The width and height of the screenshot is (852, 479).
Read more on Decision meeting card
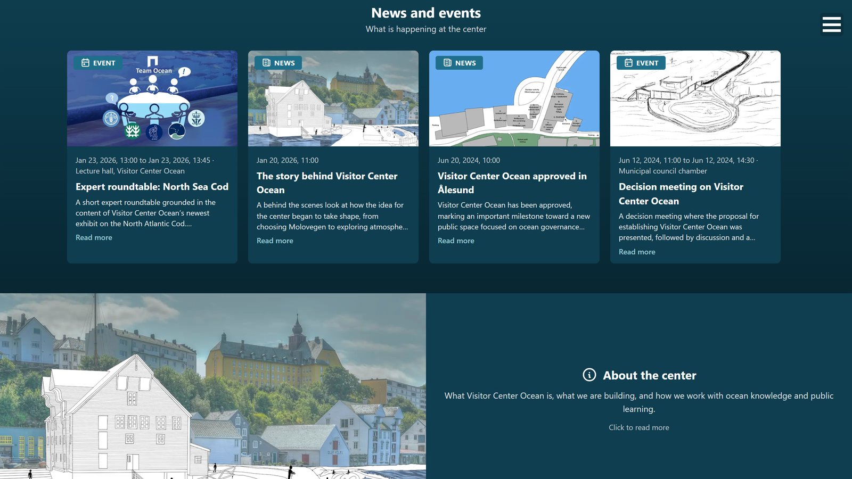click(x=637, y=252)
